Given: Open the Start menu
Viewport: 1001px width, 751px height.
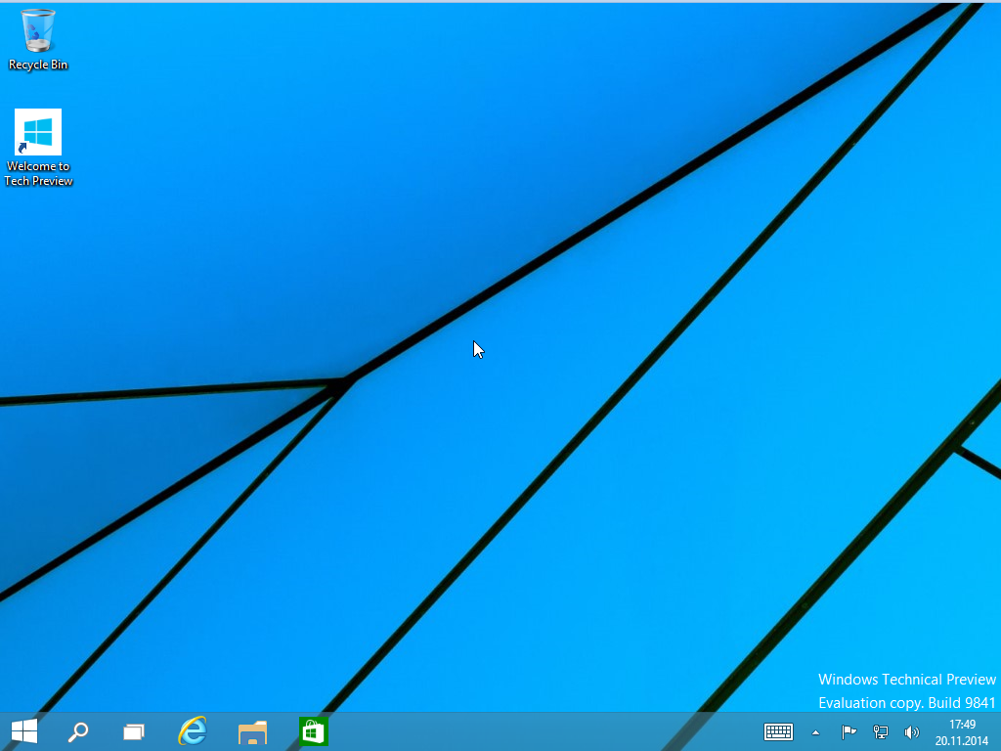Looking at the screenshot, I should (x=24, y=731).
